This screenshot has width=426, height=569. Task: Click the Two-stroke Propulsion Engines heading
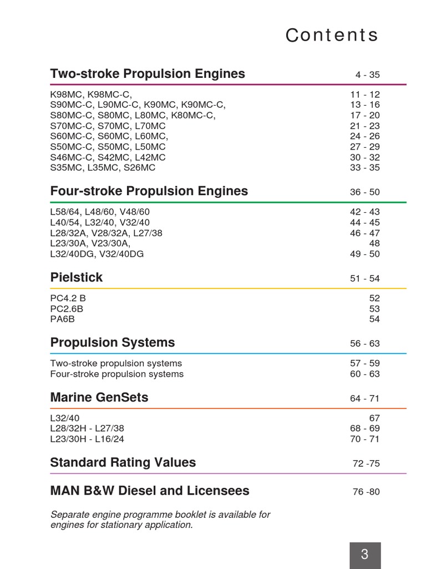pos(148,74)
